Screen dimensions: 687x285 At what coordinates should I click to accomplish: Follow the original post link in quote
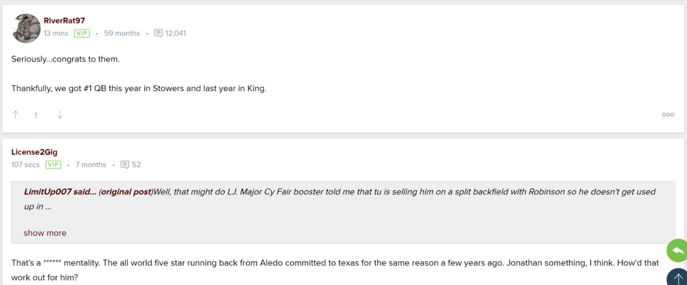point(126,192)
